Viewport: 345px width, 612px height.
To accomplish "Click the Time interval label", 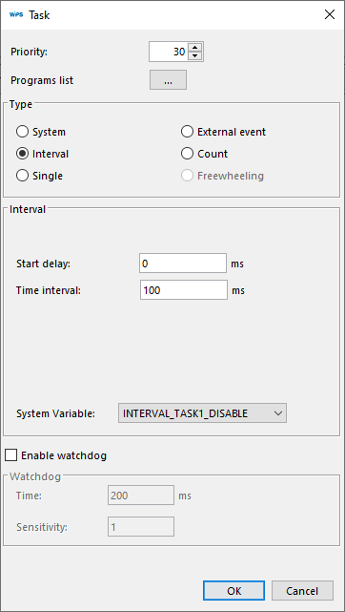I will tap(49, 290).
